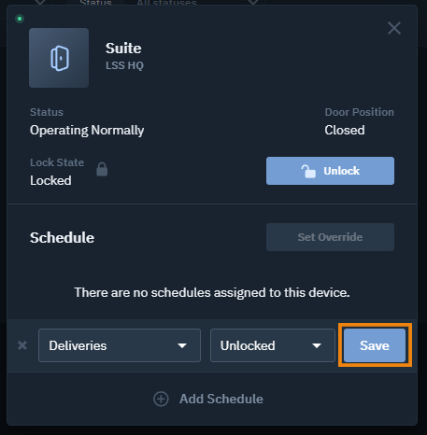Click the Operating Normally status text
Viewport: 427px width, 435px height.
point(87,131)
